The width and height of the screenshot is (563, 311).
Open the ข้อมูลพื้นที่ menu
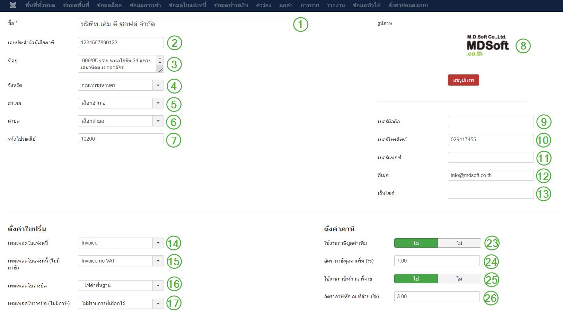pos(76,5)
